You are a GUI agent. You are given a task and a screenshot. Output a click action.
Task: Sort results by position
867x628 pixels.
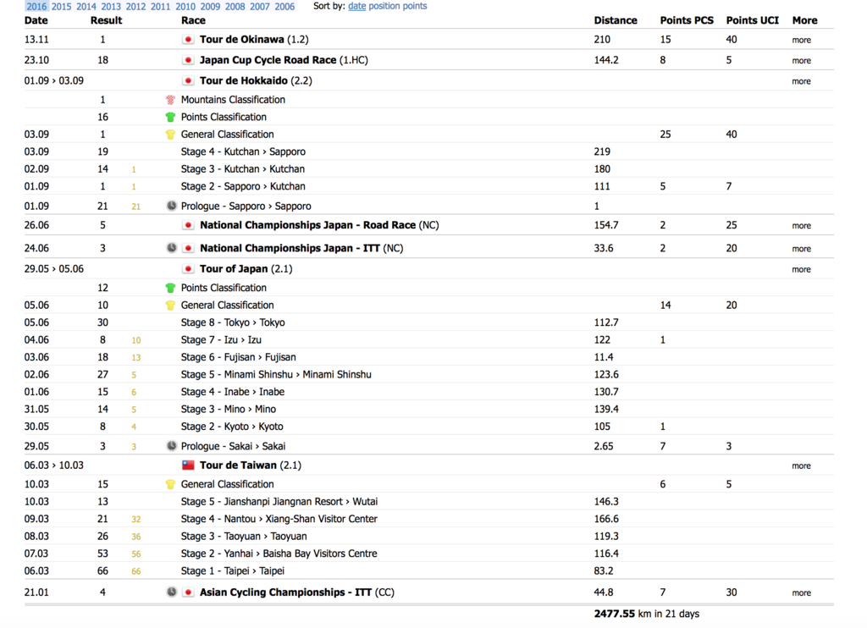385,6
